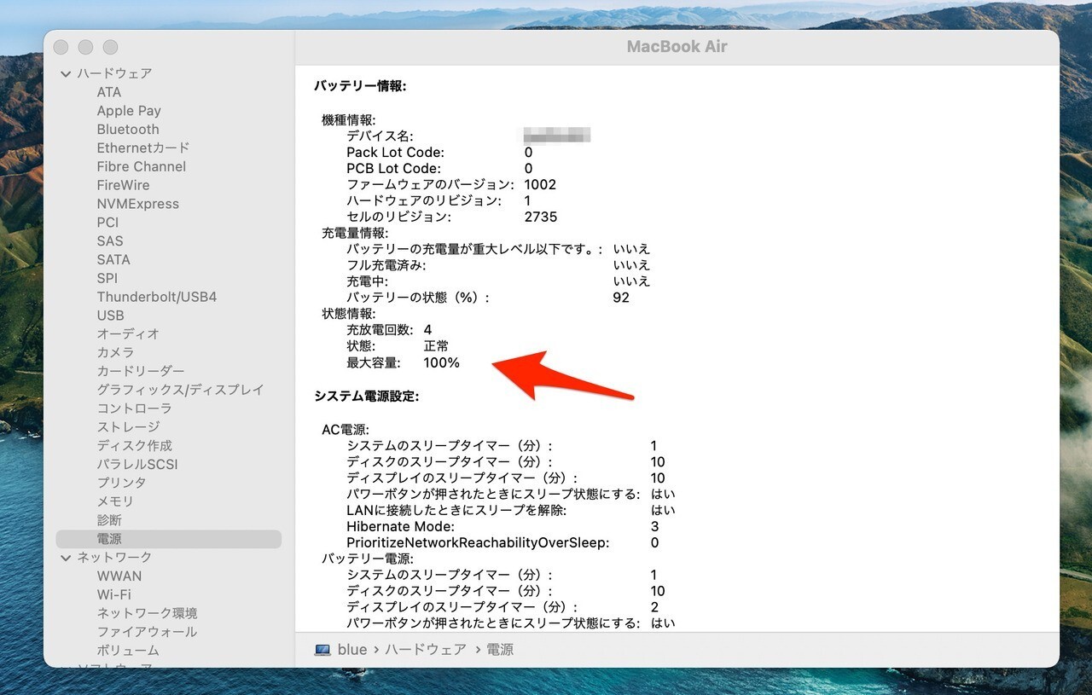Select Ethernetカード in the sidebar
The height and width of the screenshot is (695, 1092).
pyautogui.click(x=143, y=148)
